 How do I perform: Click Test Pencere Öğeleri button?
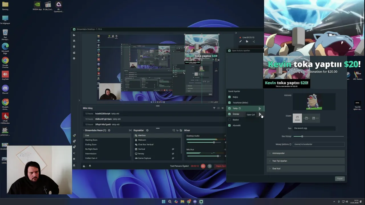pos(179,166)
